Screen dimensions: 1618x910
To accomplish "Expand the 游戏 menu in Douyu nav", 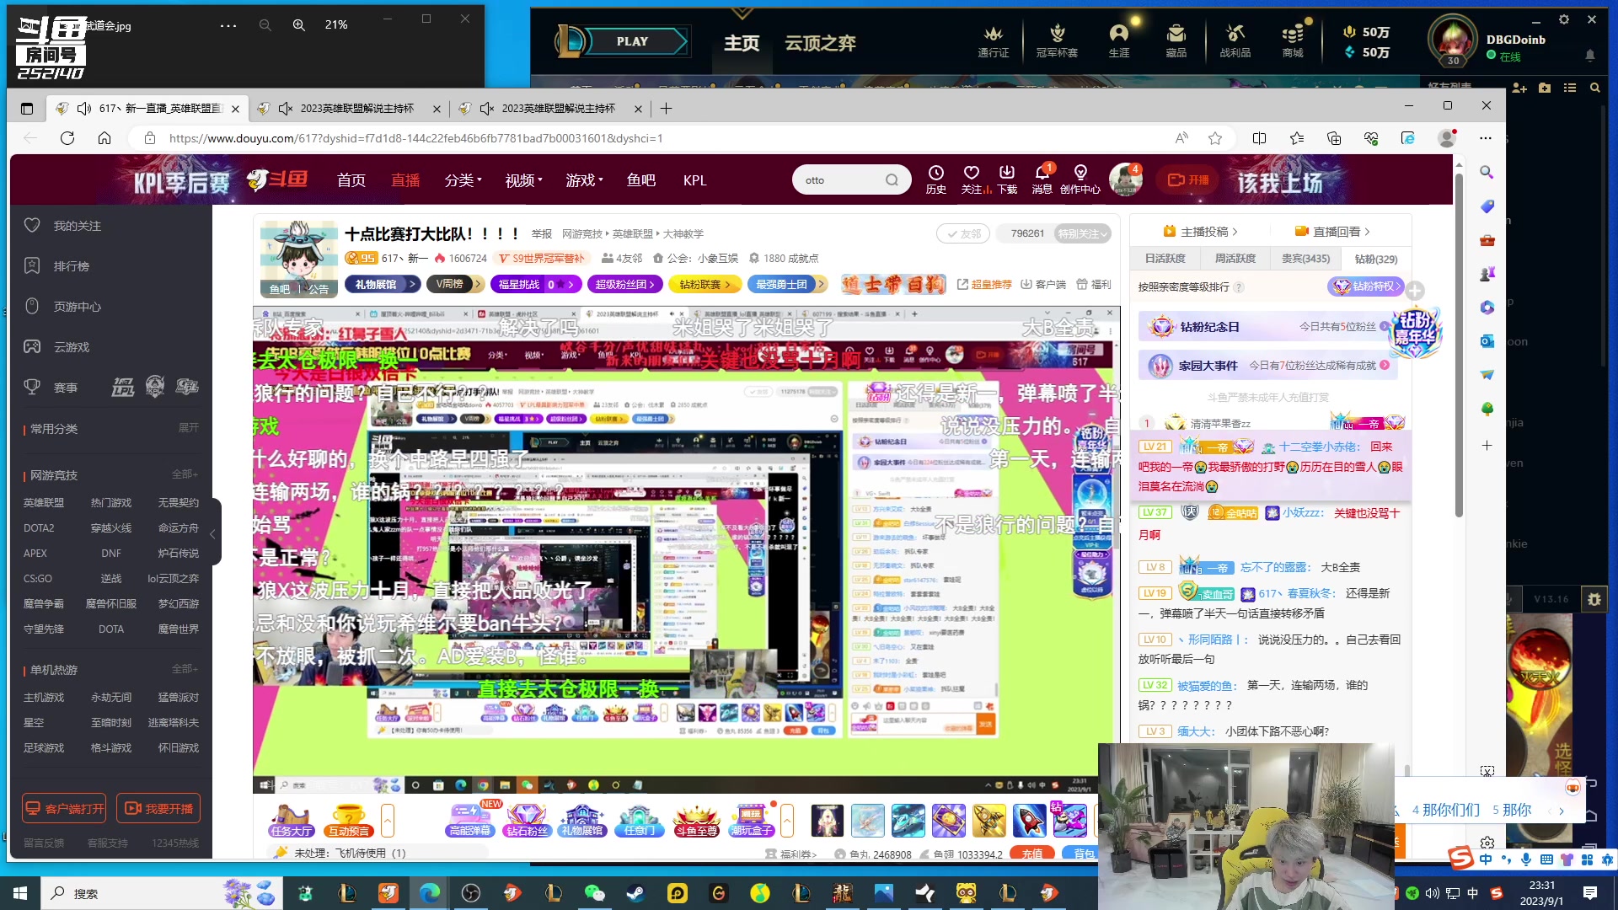I will [x=584, y=180].
